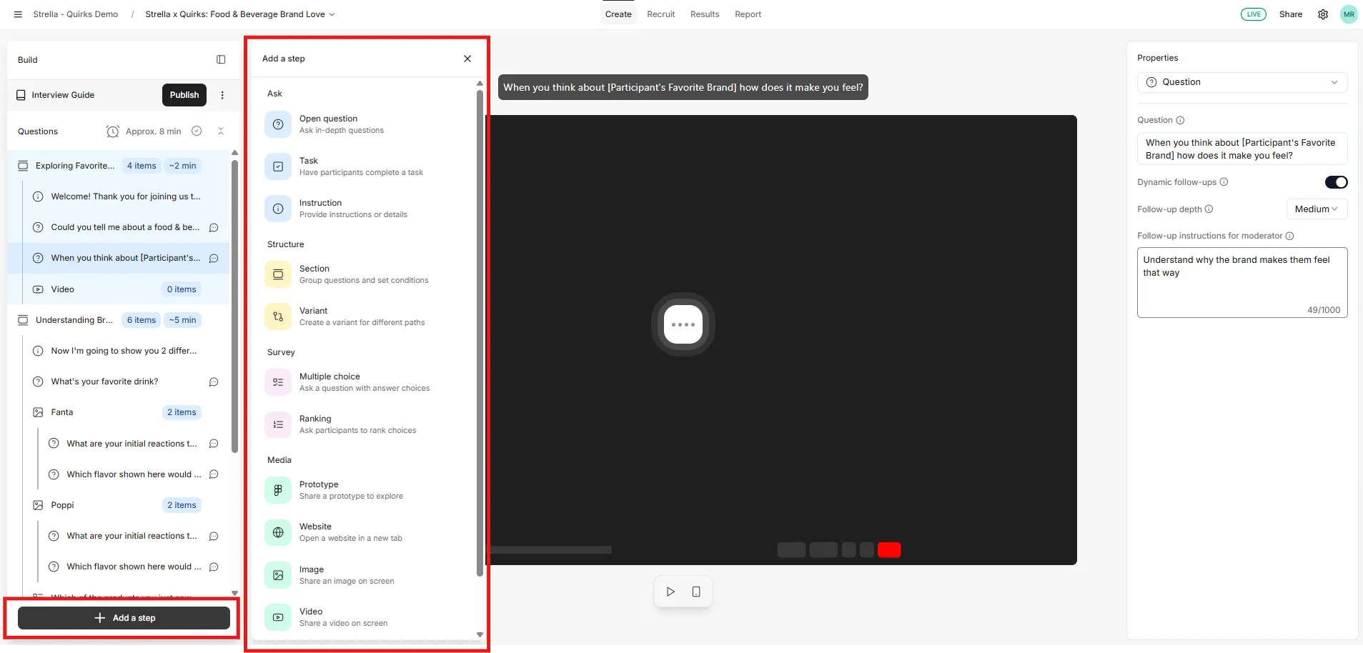1363x653 pixels.
Task: Click the '4 items' badge
Action: point(142,166)
